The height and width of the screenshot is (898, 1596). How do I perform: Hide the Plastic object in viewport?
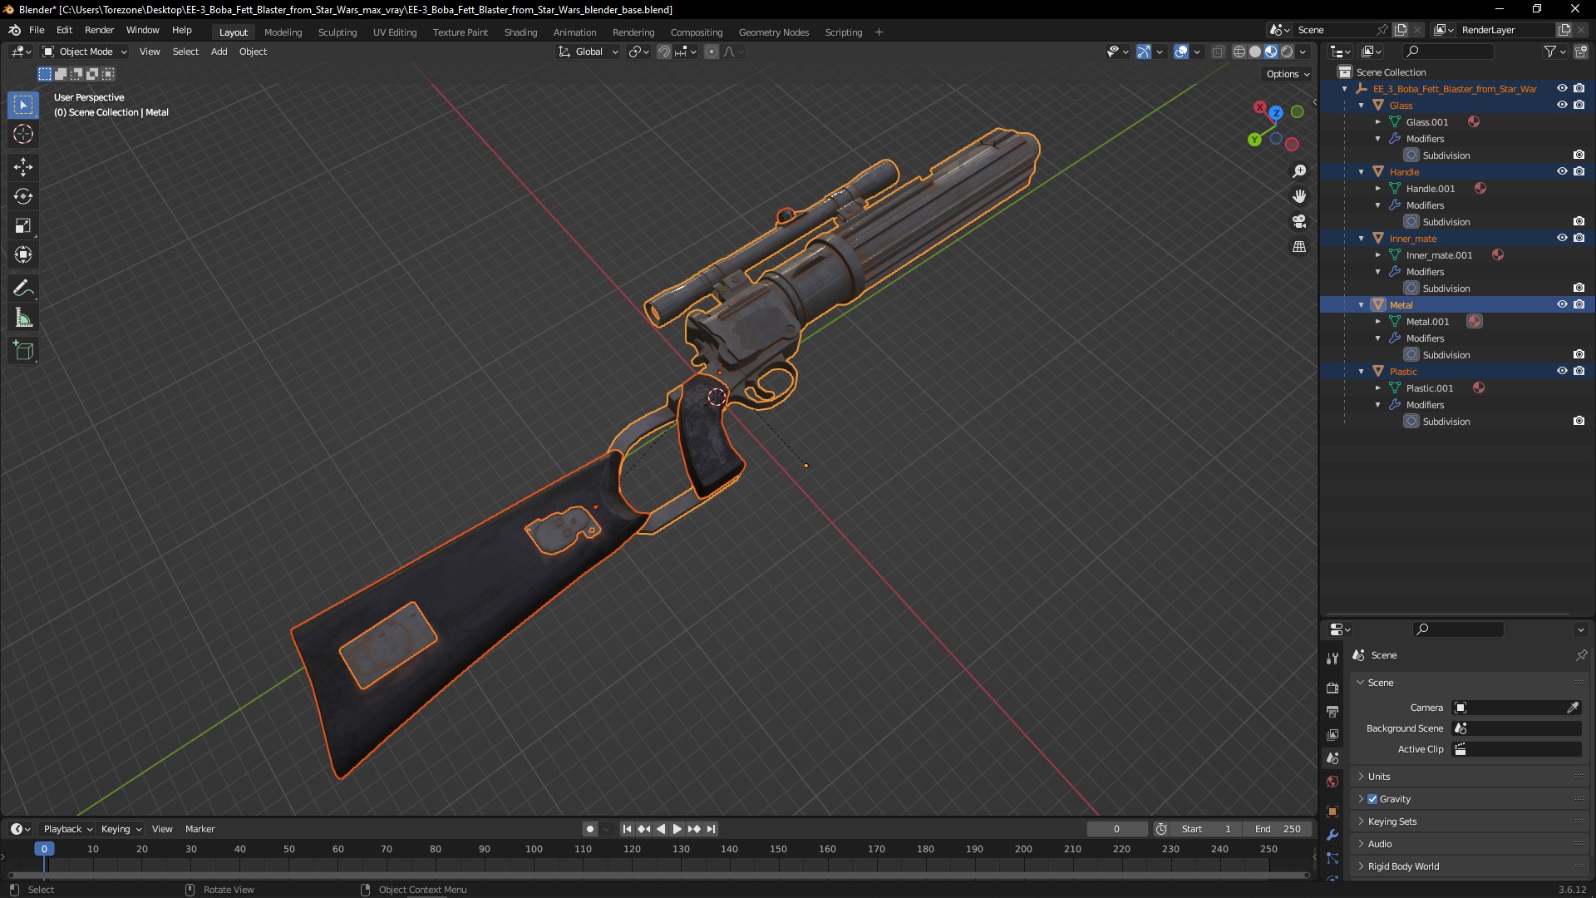click(1562, 371)
